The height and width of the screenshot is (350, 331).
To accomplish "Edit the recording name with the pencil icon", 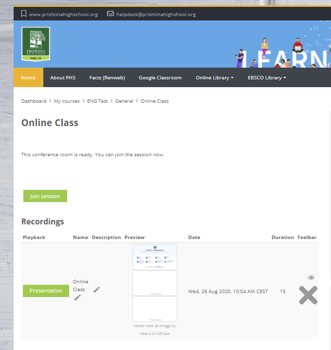I will (x=77, y=297).
